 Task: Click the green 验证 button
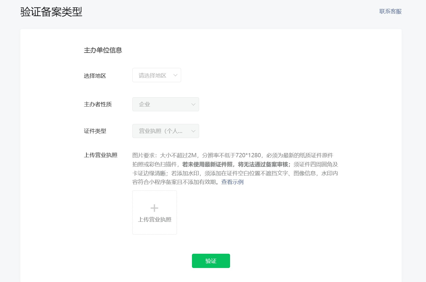pyautogui.click(x=211, y=261)
